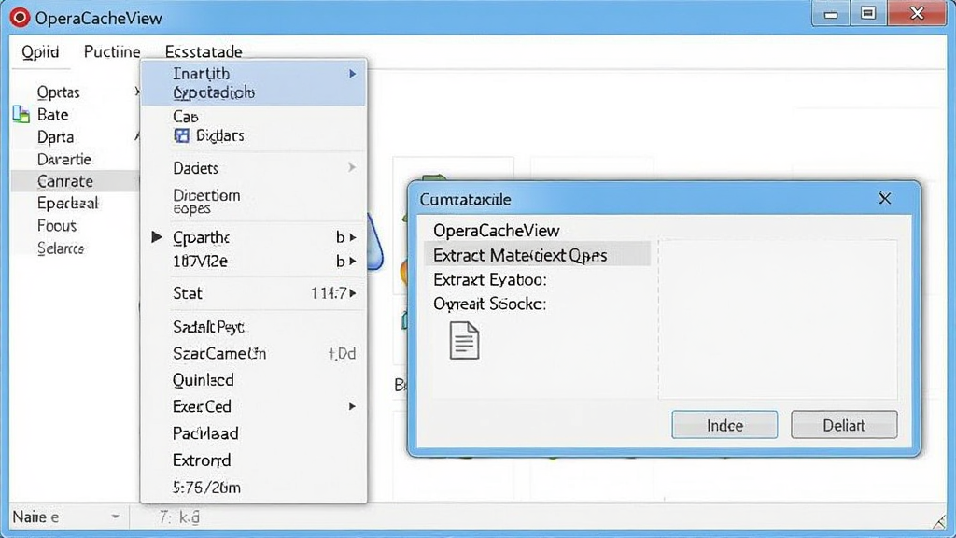Open the Naiie e dropdown

(115, 517)
